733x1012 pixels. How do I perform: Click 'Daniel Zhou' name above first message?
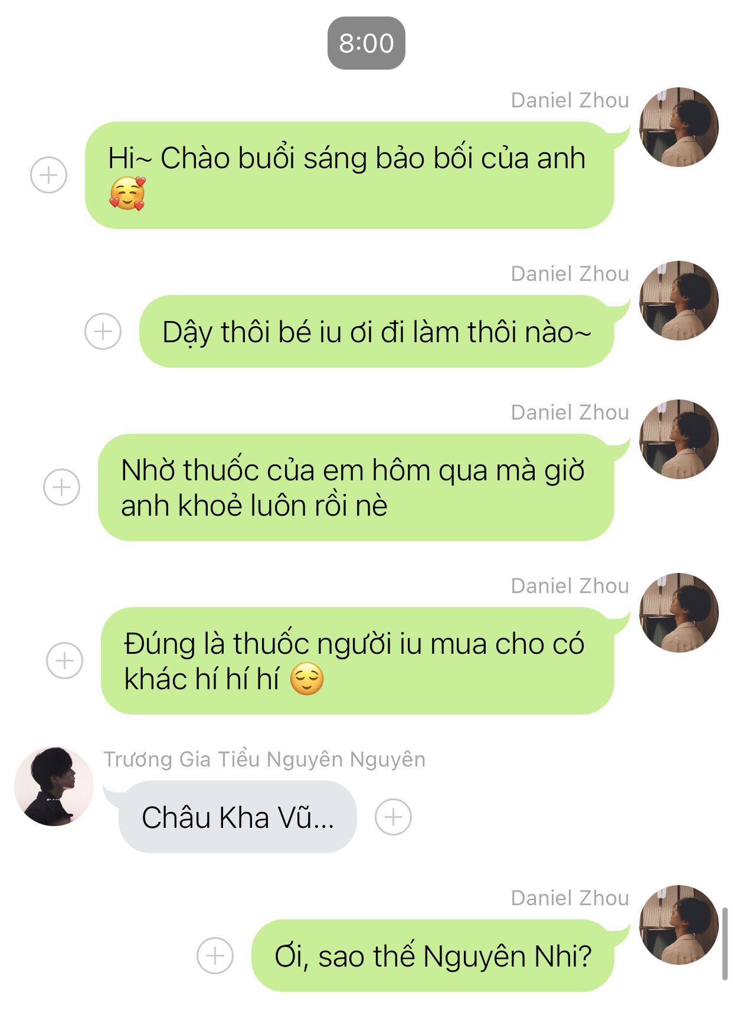[570, 100]
